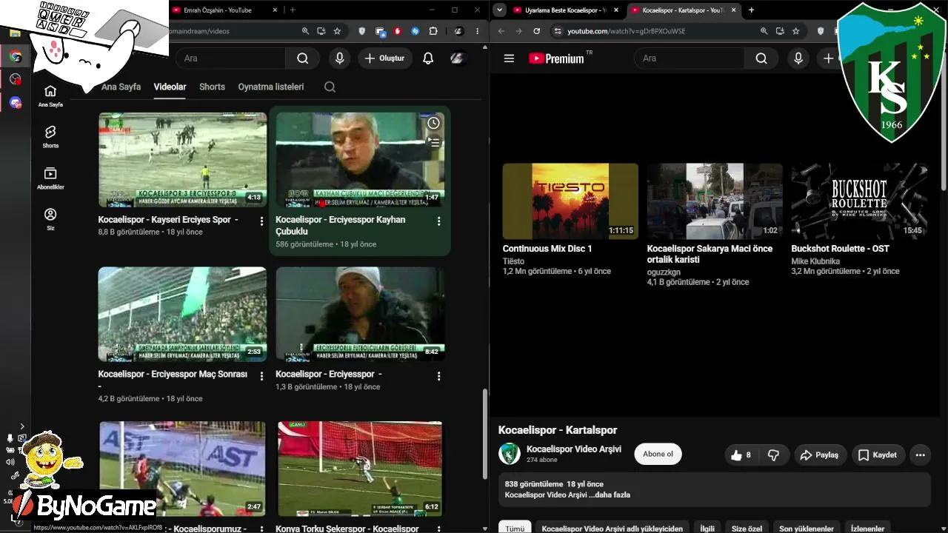
Task: Reload the page in right Chrome window
Action: tap(536, 31)
